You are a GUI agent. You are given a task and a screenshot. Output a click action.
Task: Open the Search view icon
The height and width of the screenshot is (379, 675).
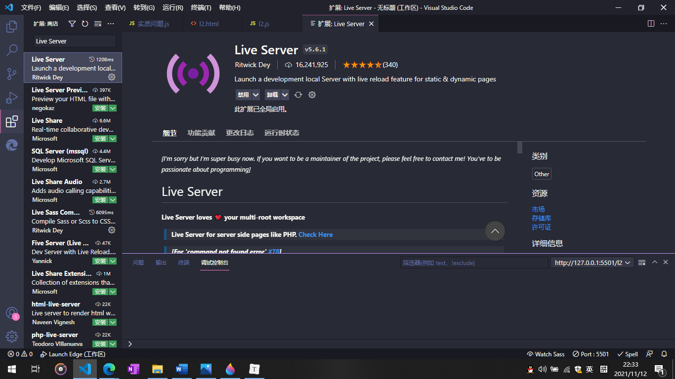pos(12,50)
